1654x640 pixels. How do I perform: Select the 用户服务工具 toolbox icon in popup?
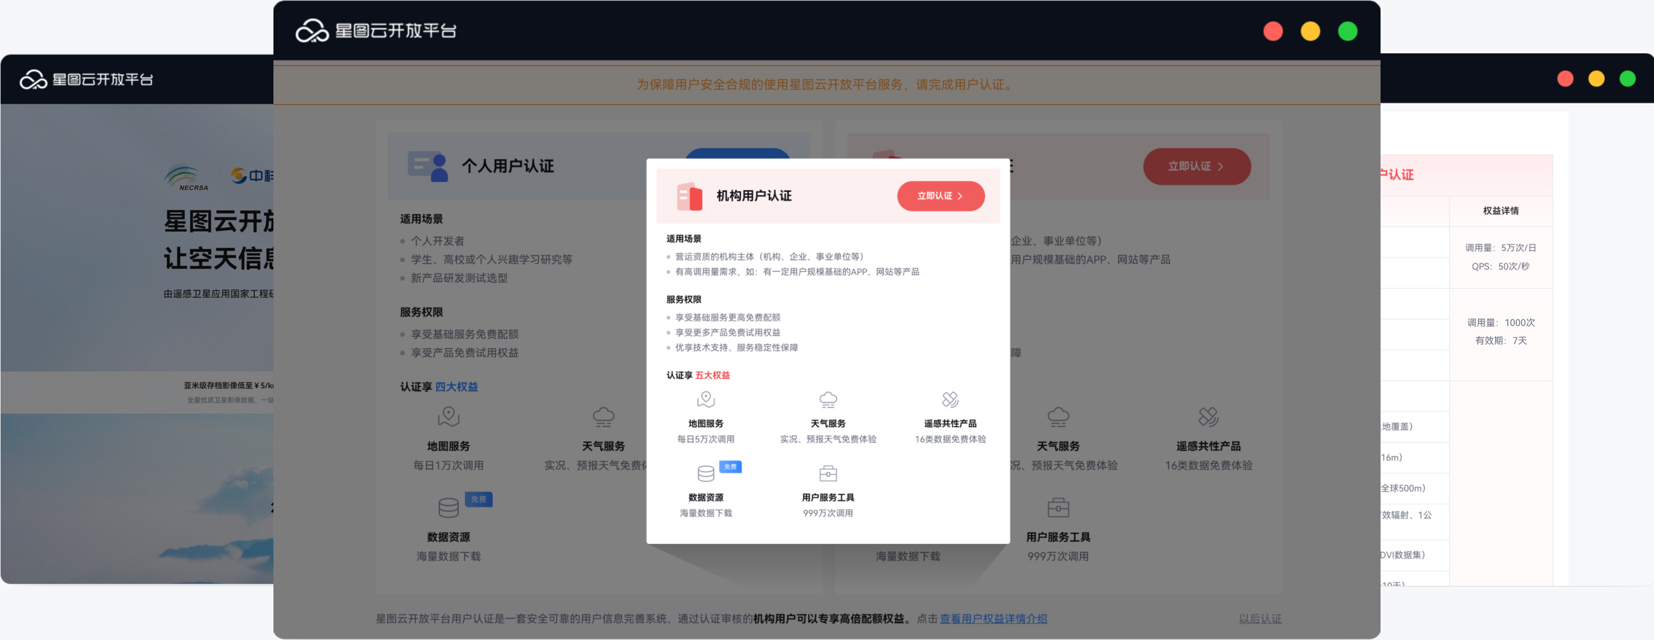coord(828,473)
